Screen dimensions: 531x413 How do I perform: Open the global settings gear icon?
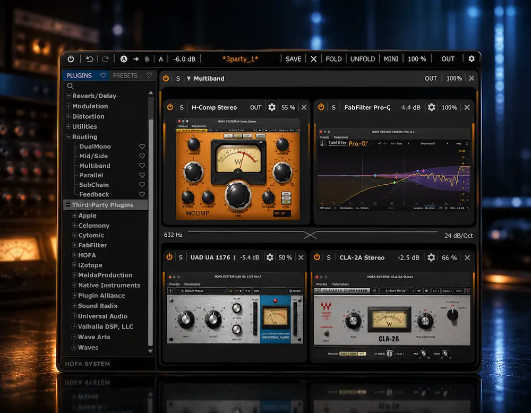tap(472, 59)
